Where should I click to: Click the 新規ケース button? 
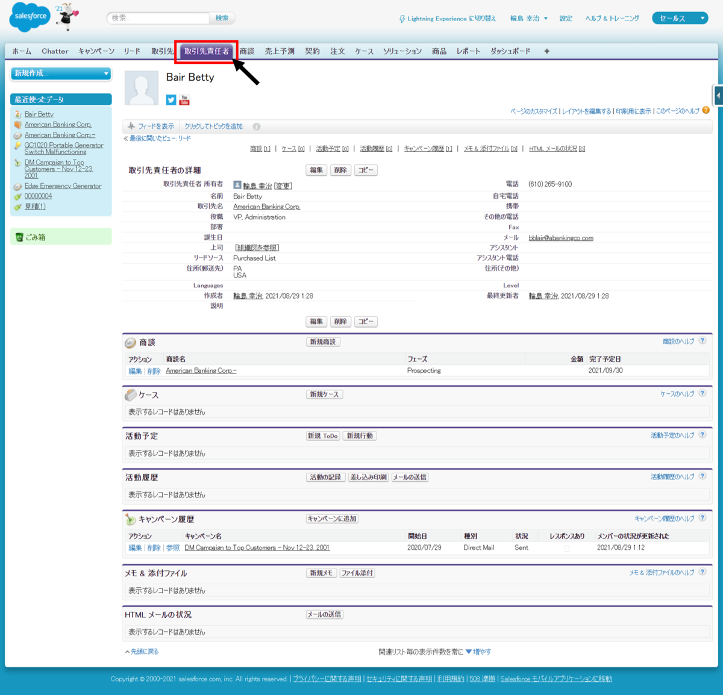[325, 394]
